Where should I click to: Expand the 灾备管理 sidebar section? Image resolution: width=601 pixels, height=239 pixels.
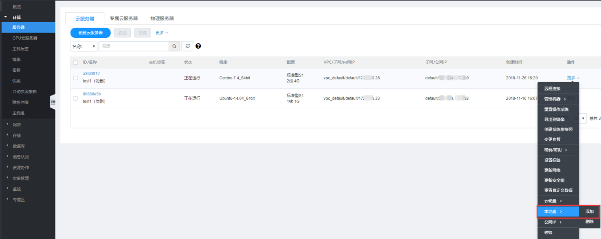(x=21, y=179)
